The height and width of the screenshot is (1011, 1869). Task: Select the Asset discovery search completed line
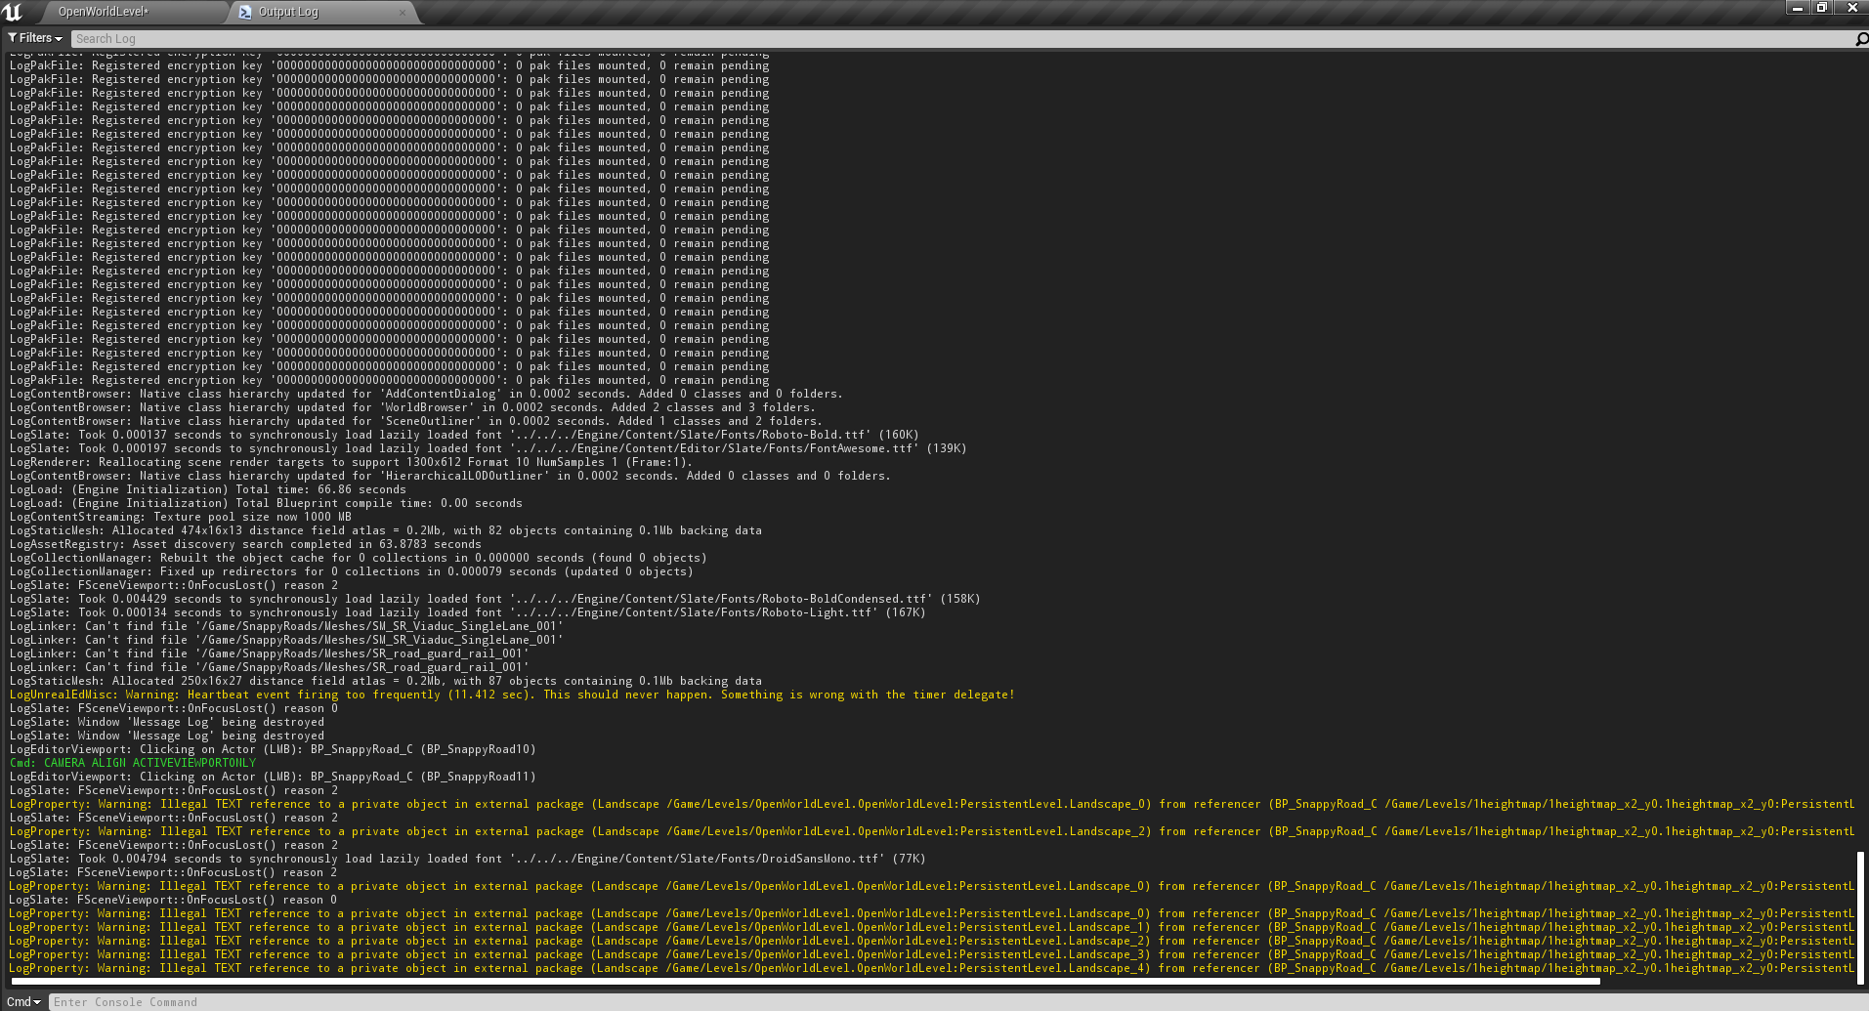245,544
